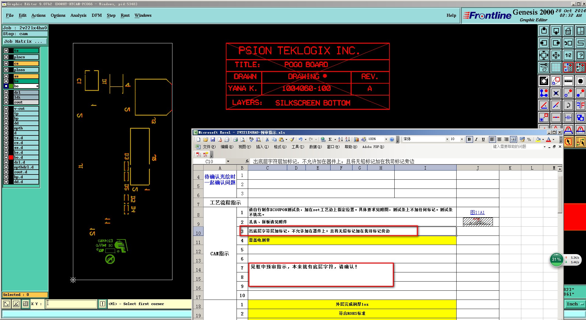The image size is (586, 320).
Task: Click the wrench and palette settings icon
Action: pos(544,67)
